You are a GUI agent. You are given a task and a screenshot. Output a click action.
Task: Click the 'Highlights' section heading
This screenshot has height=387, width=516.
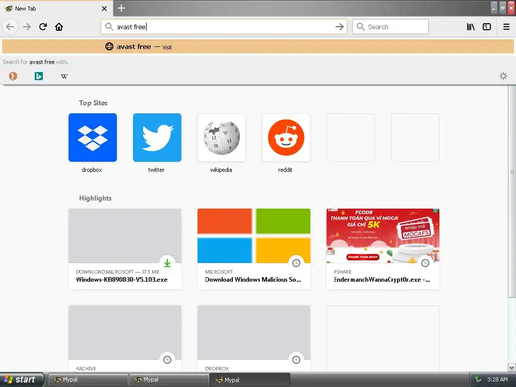95,198
